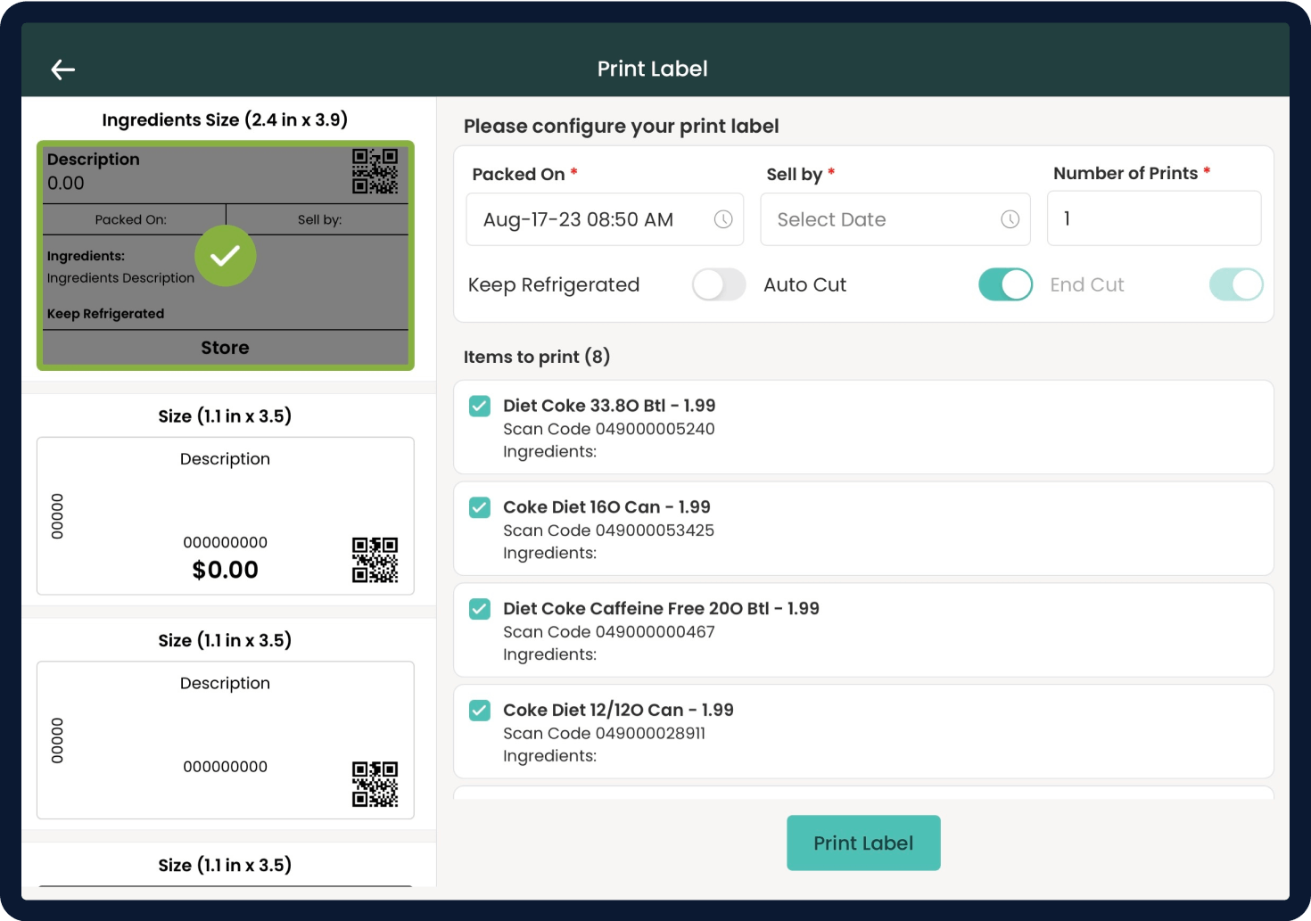Click clock icon in Packed On field
Viewport: 1311px width, 921px height.
[x=723, y=219]
